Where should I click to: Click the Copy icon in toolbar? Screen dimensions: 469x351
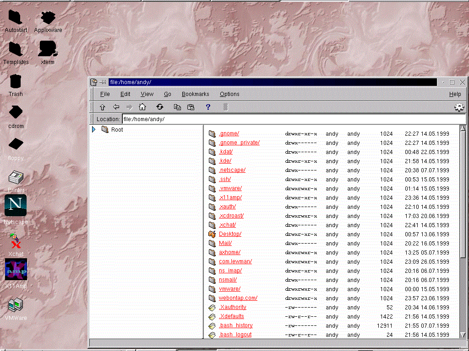[177, 107]
